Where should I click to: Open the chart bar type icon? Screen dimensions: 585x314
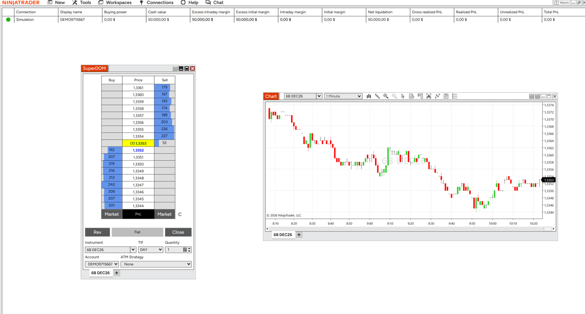[368, 96]
